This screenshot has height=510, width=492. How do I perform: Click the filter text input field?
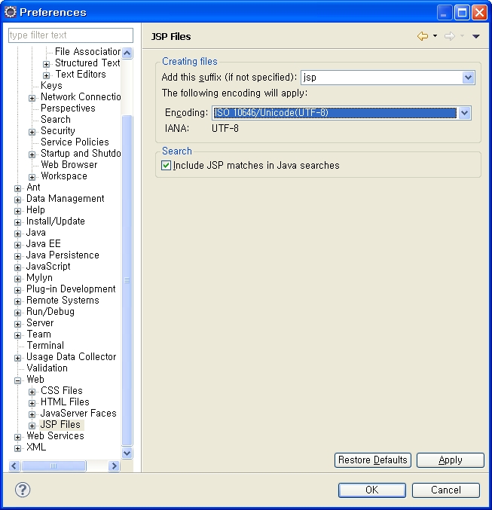click(70, 35)
